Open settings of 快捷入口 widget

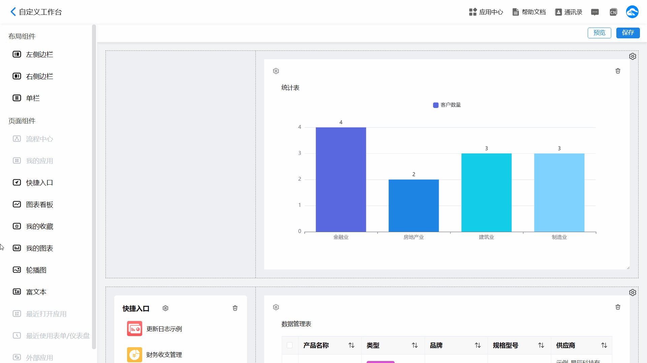165,308
